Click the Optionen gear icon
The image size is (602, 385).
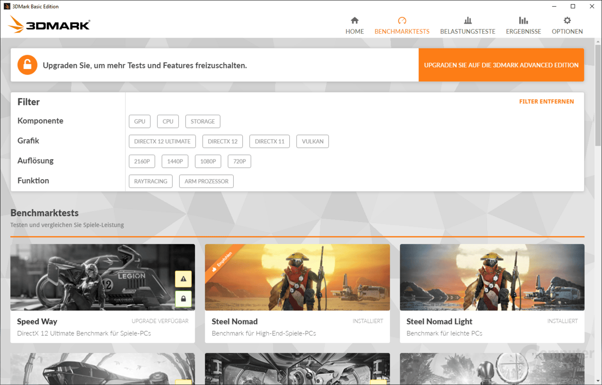point(567,20)
